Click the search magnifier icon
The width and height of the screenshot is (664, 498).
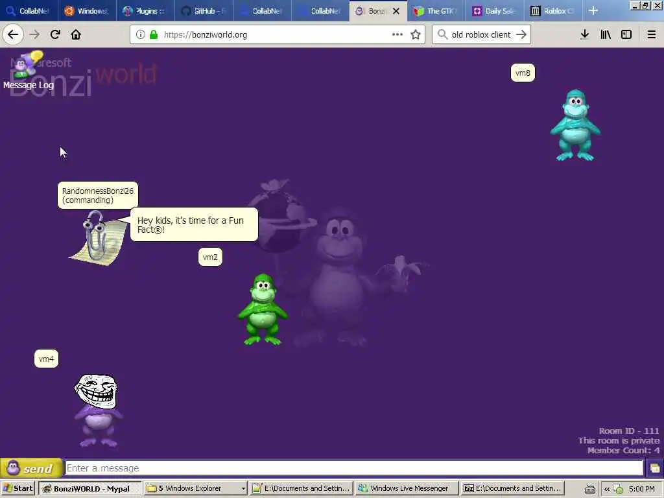[x=442, y=34]
